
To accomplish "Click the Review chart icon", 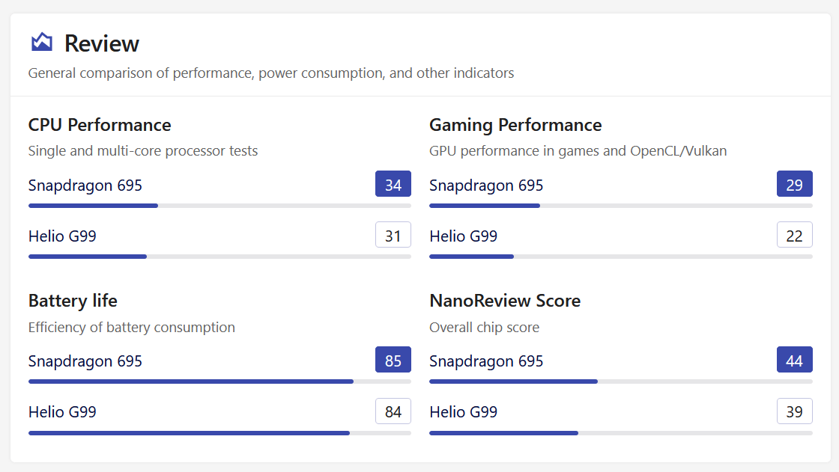I will point(42,42).
